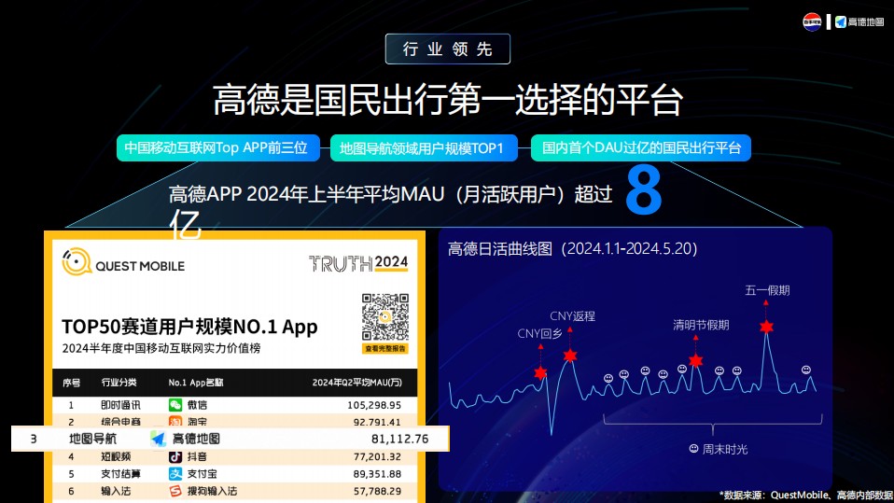Click the 即时通讯 category cell
The width and height of the screenshot is (894, 503).
click(120, 405)
